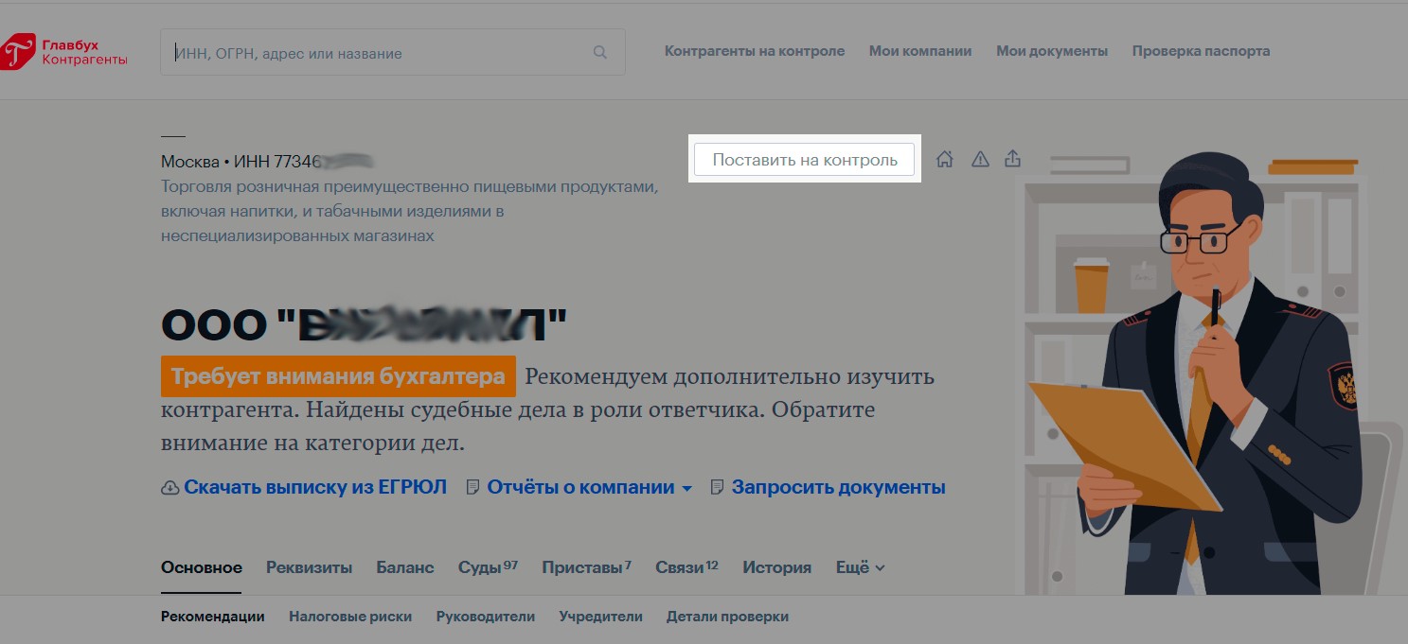The height and width of the screenshot is (644, 1408).
Task: Open Проверка паспорта in top menu
Action: (1201, 51)
